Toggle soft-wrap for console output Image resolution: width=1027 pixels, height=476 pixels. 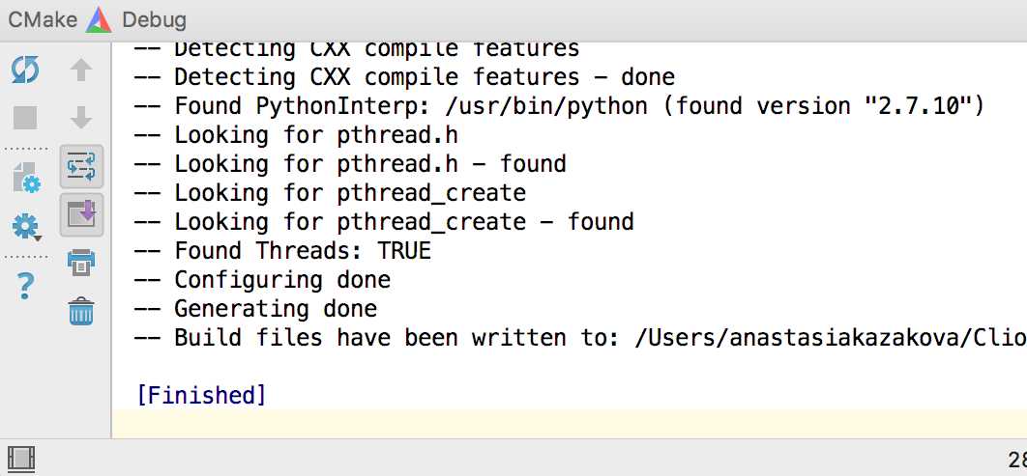82,166
